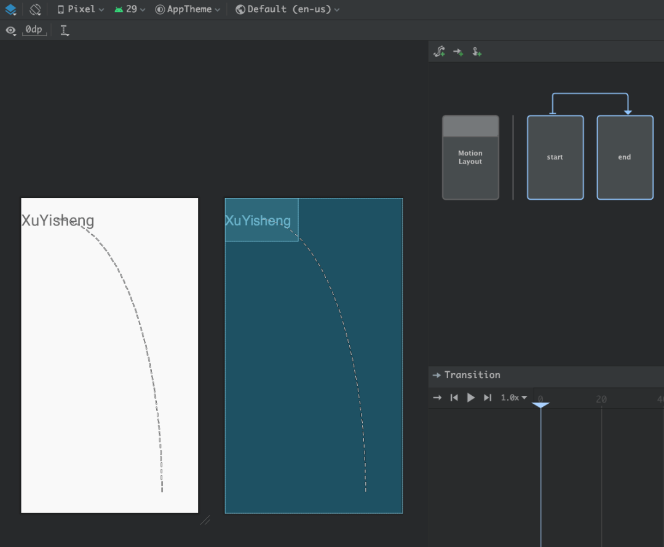
Task: Click the orientation rotate icon
Action: coord(36,10)
